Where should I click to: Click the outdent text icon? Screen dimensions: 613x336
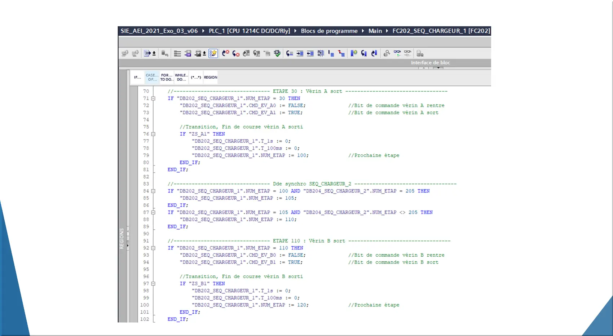coord(310,53)
